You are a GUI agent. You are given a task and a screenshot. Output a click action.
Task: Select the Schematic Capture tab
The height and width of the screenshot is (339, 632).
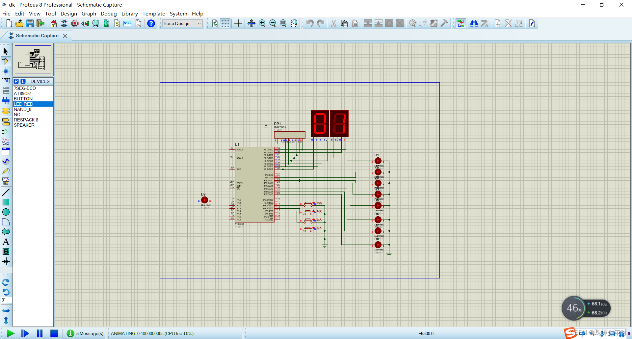coord(37,36)
